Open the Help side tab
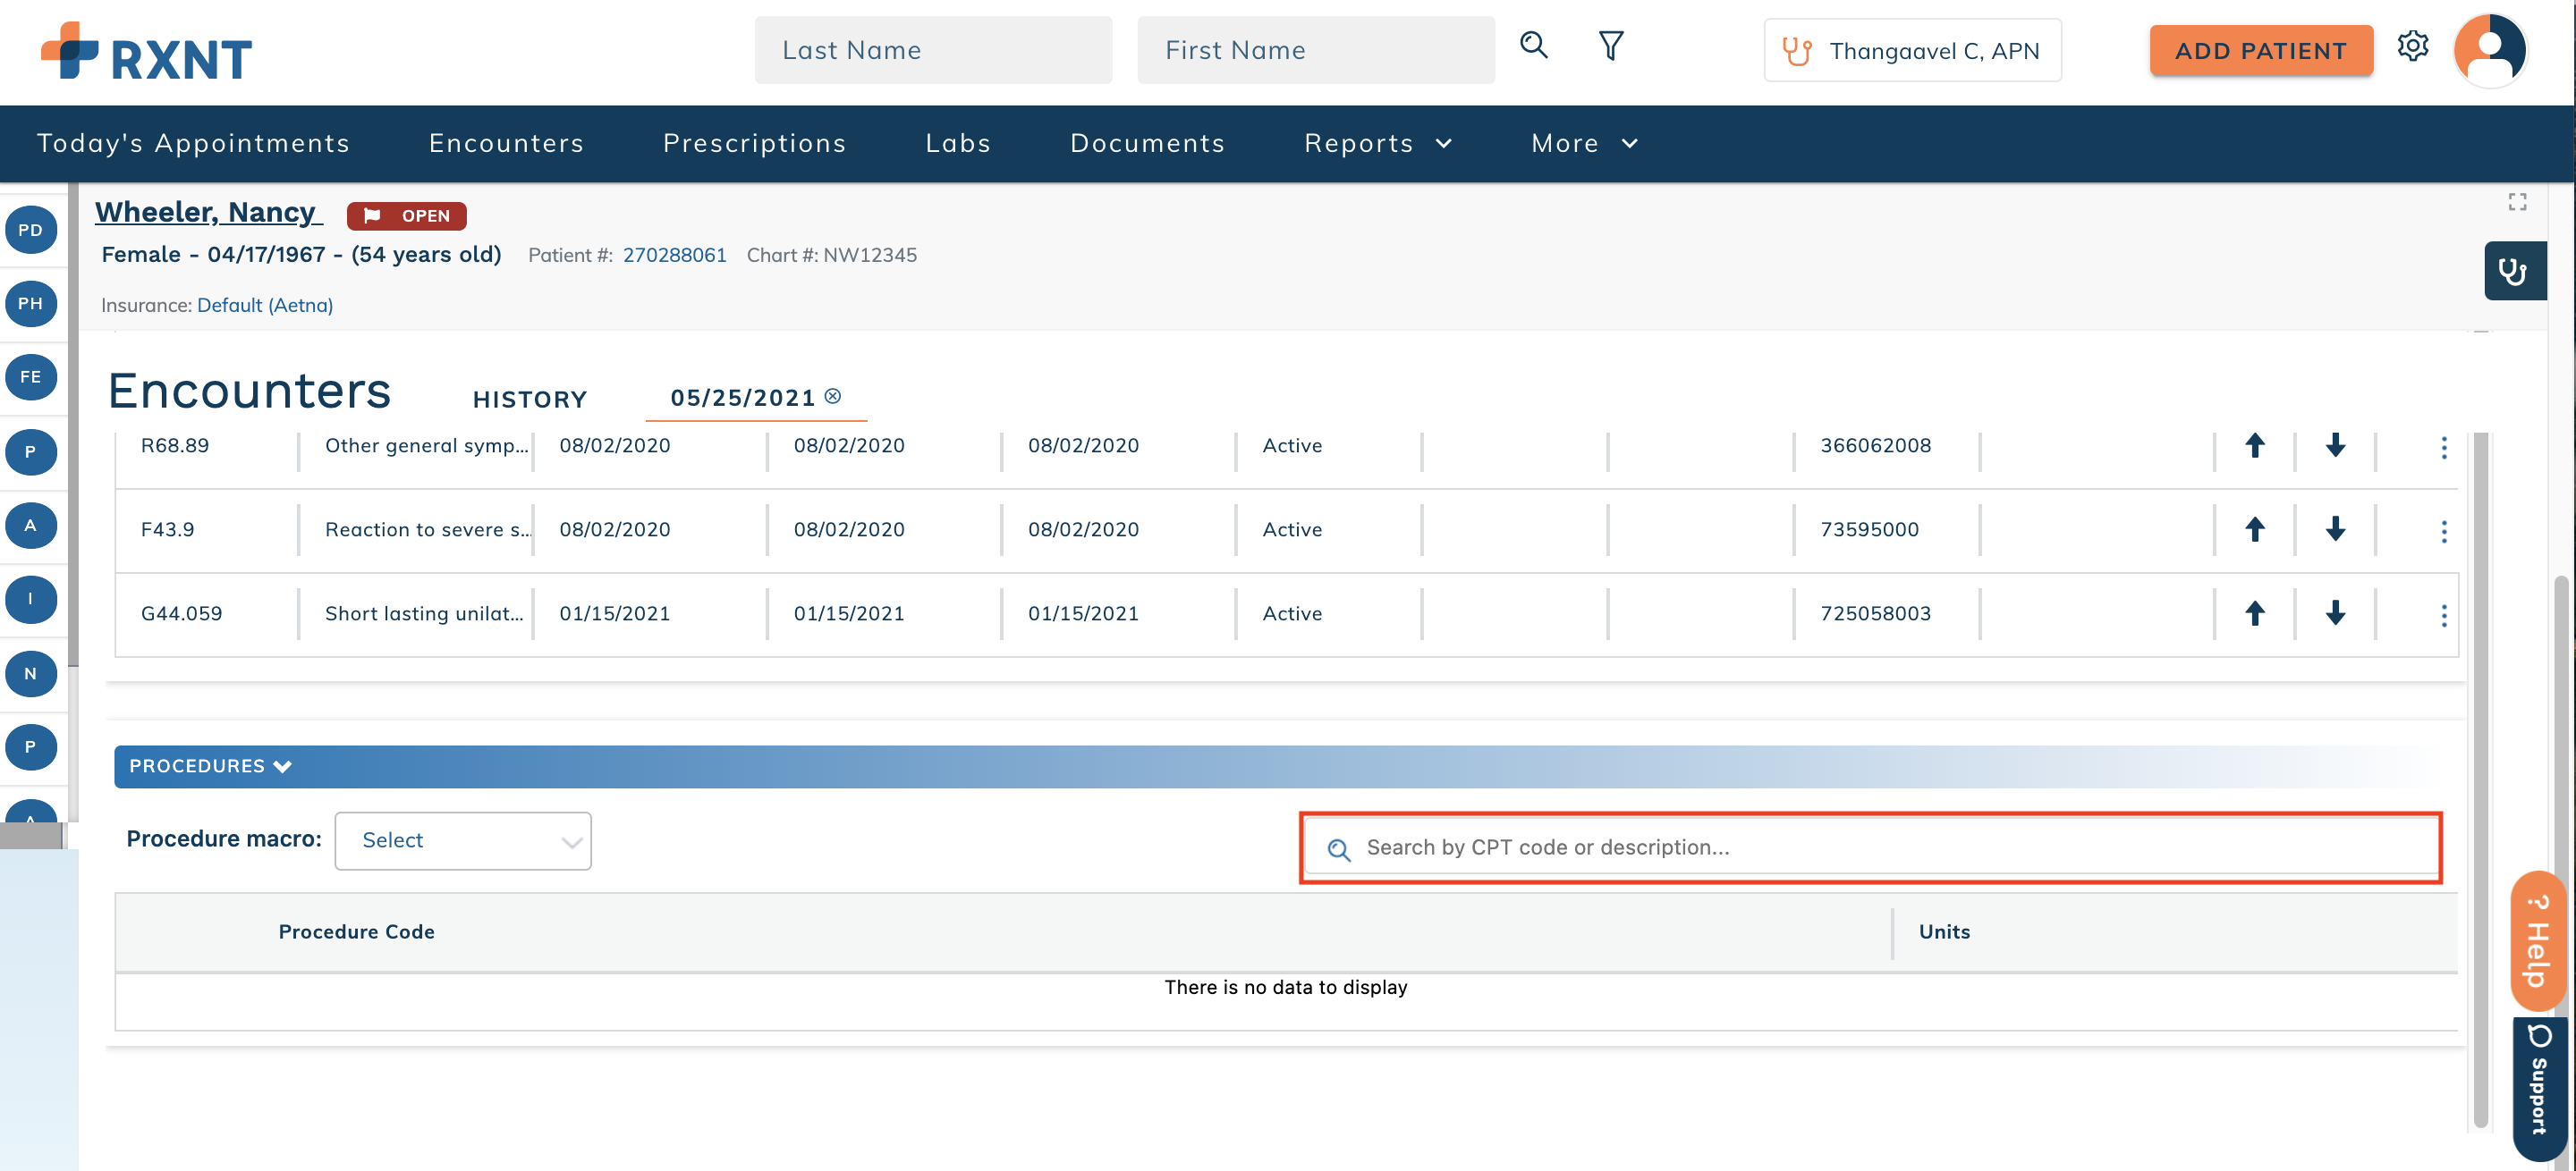This screenshot has height=1171, width=2576. [x=2538, y=941]
